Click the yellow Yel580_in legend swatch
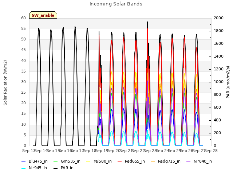The image size is (233, 175). coord(88,162)
